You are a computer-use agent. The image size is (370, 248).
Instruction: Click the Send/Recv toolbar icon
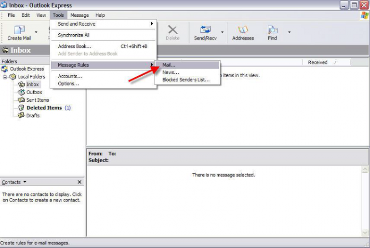[206, 30]
